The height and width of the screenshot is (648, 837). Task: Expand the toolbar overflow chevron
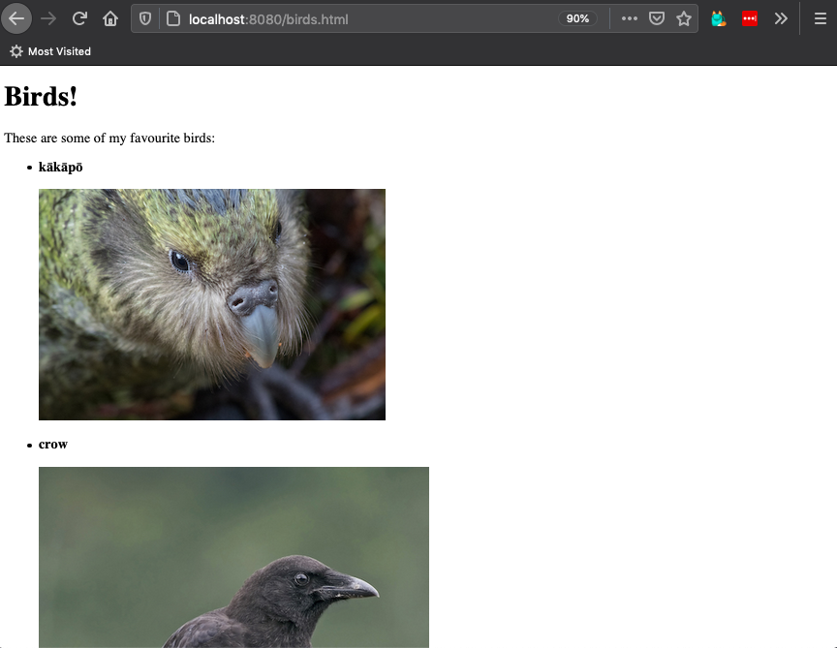point(781,18)
